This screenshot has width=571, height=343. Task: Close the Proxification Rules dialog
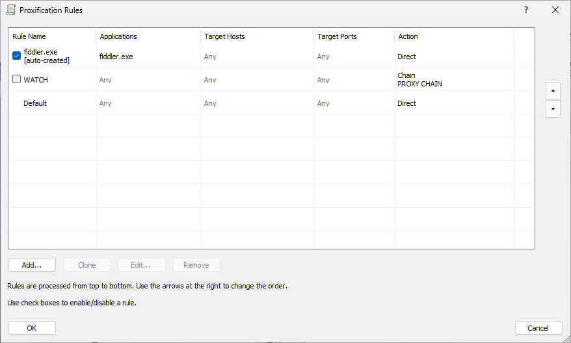coord(555,10)
